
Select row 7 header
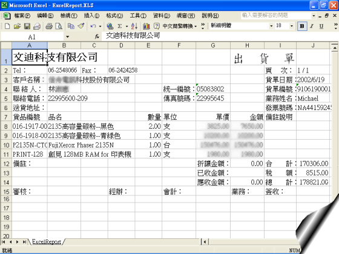point(6,117)
